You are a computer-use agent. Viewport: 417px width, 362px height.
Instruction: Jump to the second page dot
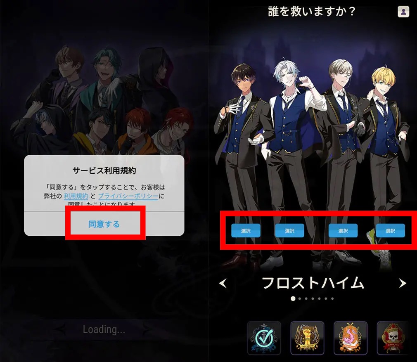click(300, 298)
